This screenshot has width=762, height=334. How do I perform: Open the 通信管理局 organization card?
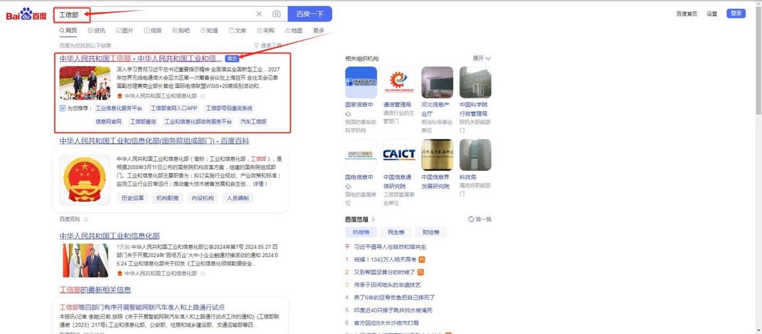pos(399,95)
